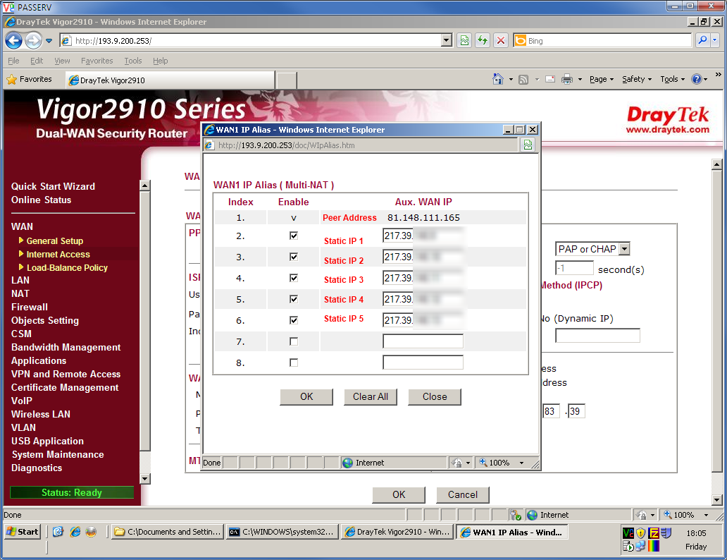Uncheck Enable checkbox for index 3
Image resolution: width=727 pixels, height=560 pixels.
coord(294,257)
